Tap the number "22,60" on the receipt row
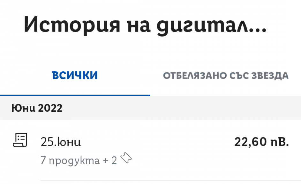The image size is (301, 184). [x=250, y=142]
